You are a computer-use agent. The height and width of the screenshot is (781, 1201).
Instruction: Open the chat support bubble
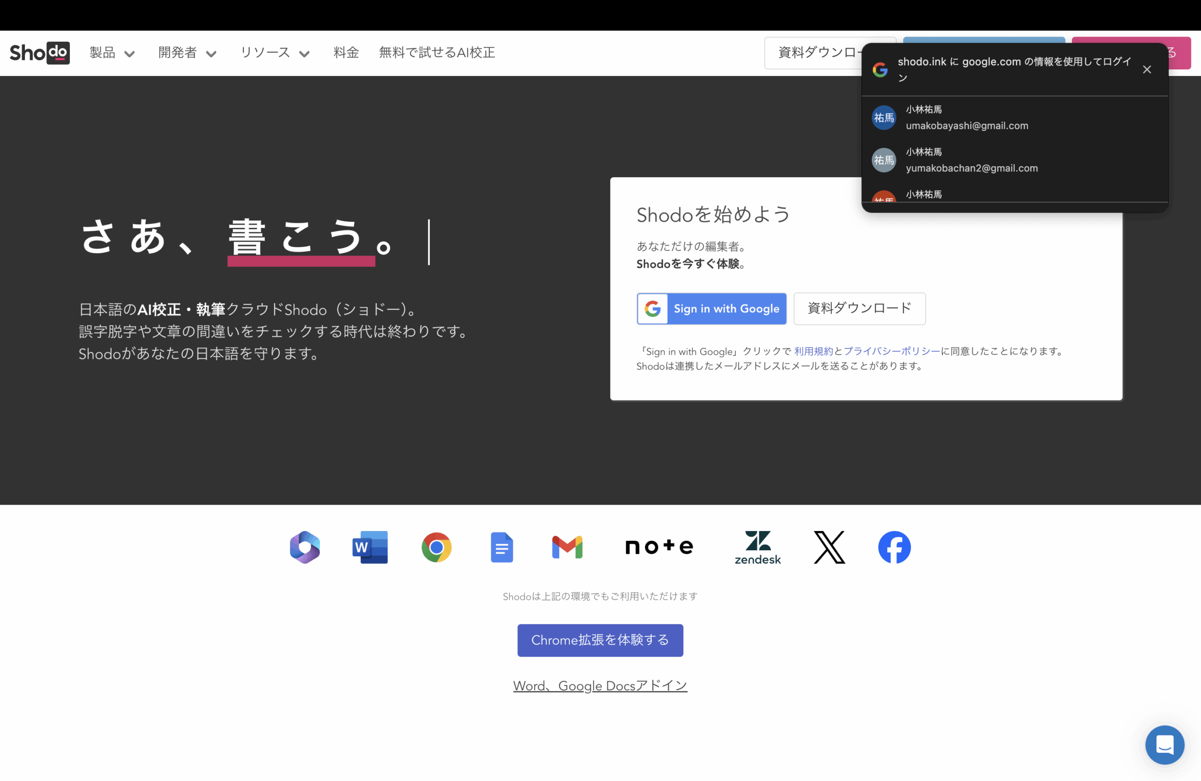pyautogui.click(x=1165, y=745)
